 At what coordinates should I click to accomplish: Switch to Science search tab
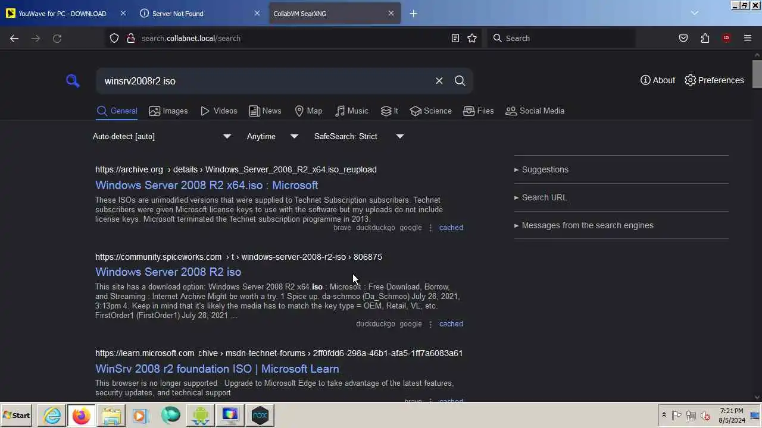point(431,111)
